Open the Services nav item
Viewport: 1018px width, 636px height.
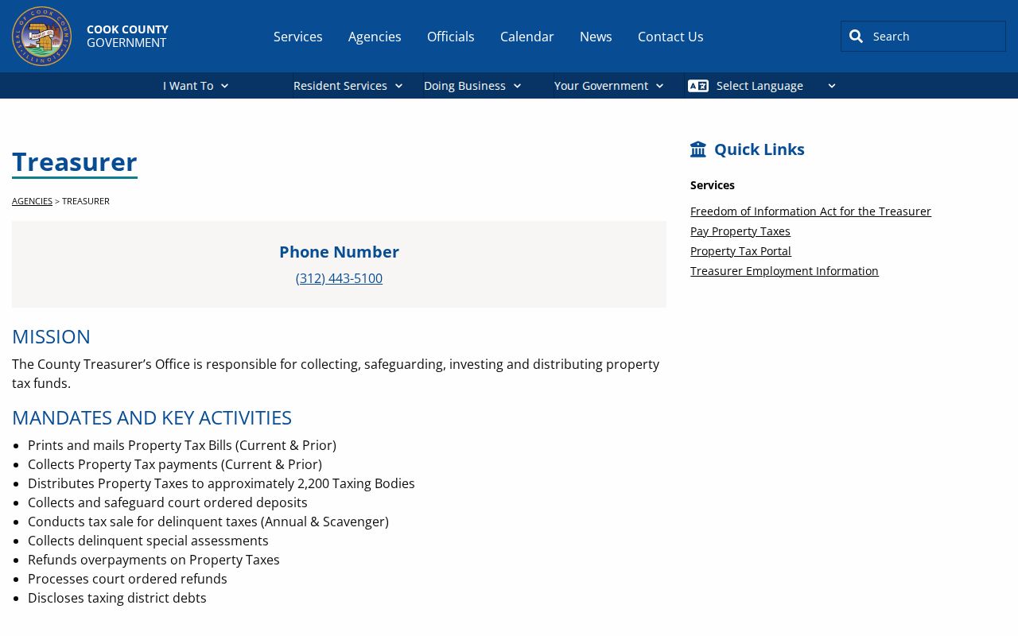[298, 37]
